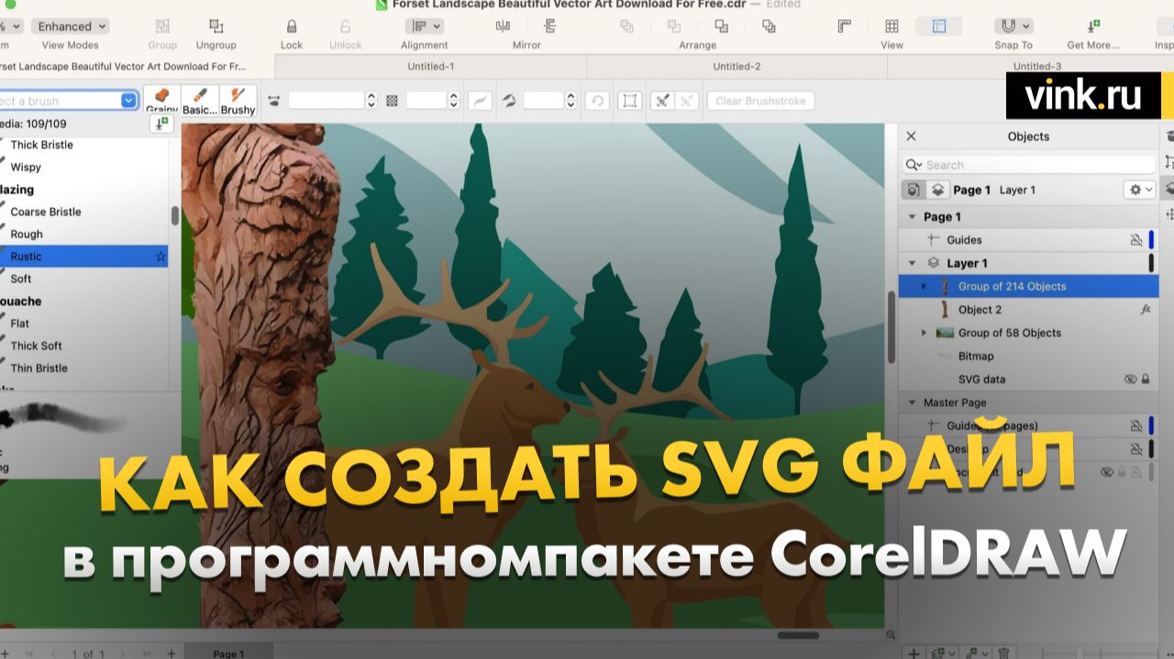This screenshot has height=659, width=1174.
Task: Toggle the scale stroke with object icon
Action: pyautogui.click(x=660, y=101)
